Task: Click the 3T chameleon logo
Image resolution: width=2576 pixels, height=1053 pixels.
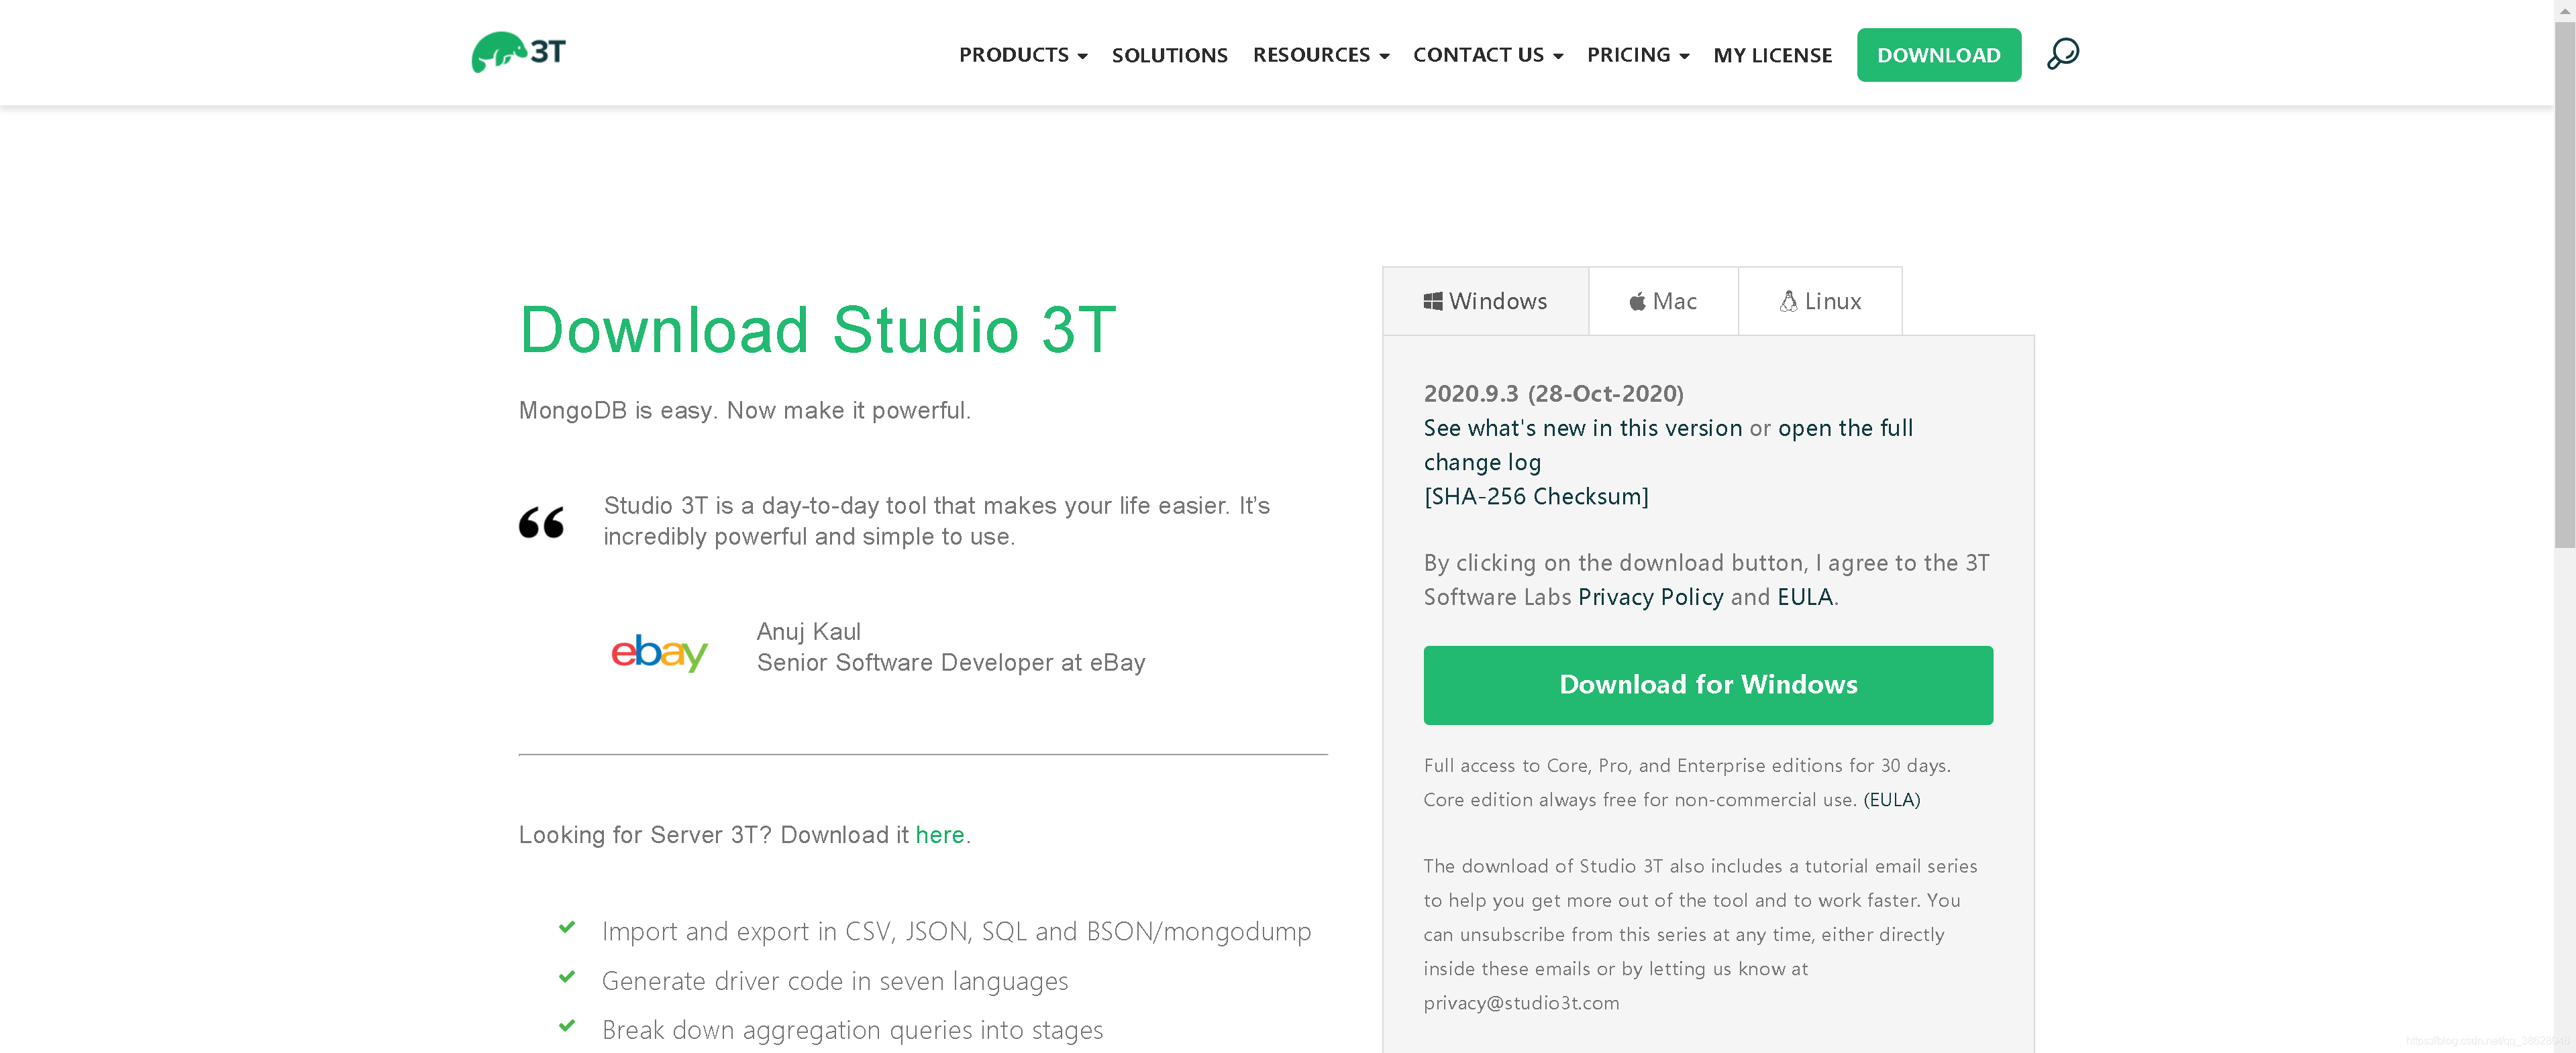Action: pyautogui.click(x=518, y=52)
